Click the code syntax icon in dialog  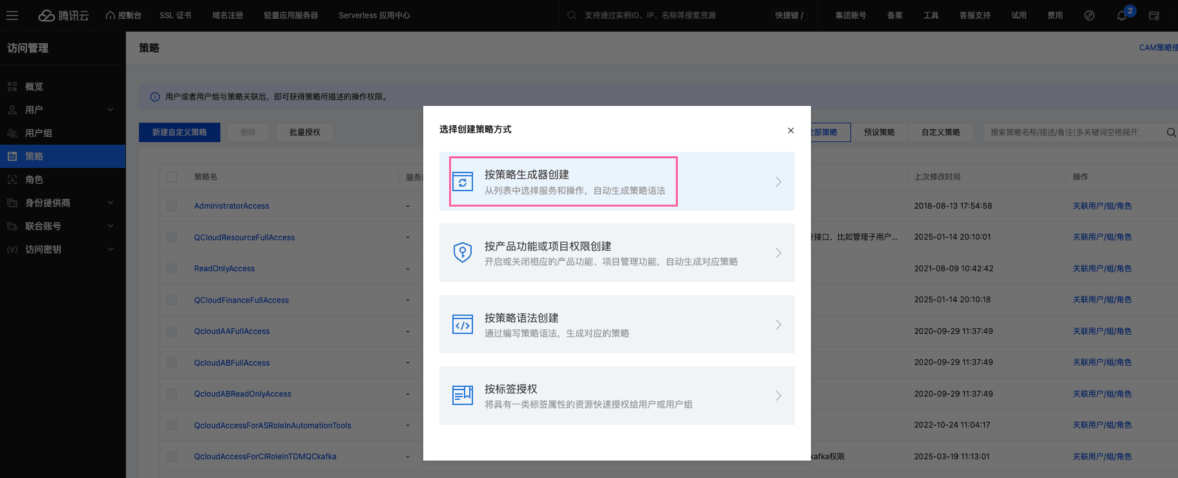click(x=462, y=324)
